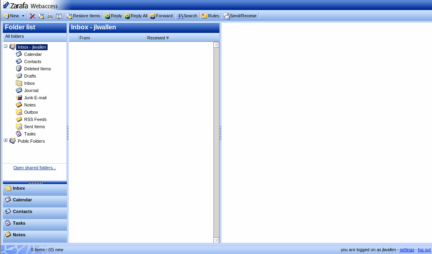The width and height of the screenshot is (432, 254).
Task: Open the Journal folder
Action: coord(31,90)
